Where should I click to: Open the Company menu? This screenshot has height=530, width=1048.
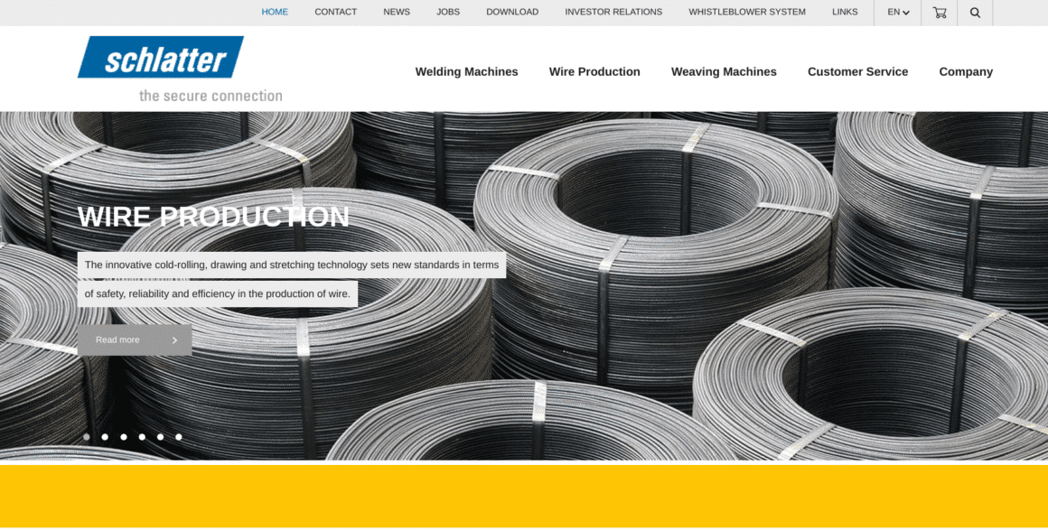click(x=966, y=71)
